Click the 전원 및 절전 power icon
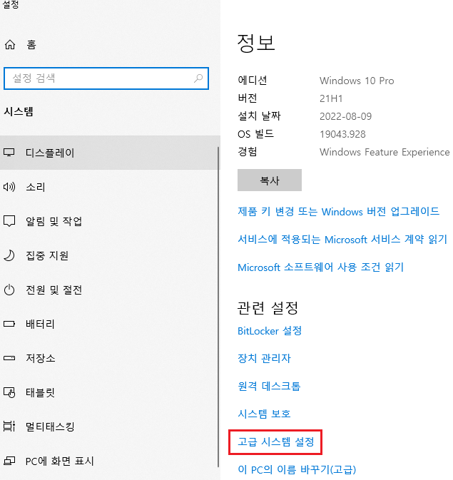453x480 pixels. [9, 290]
